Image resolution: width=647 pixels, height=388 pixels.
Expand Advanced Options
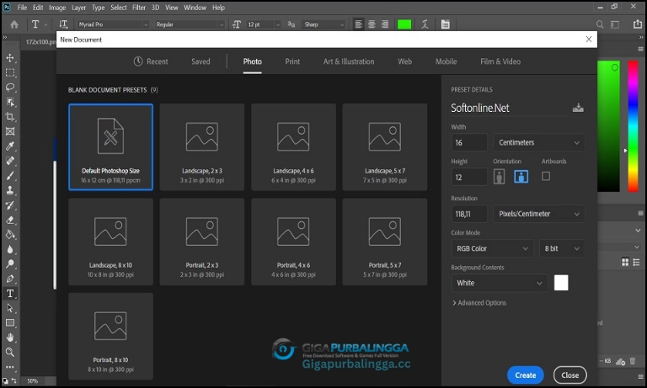pos(479,303)
